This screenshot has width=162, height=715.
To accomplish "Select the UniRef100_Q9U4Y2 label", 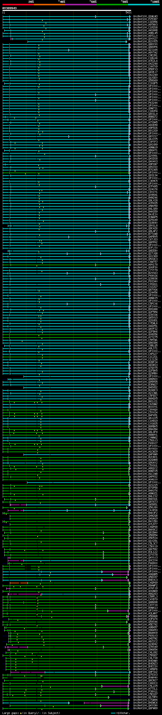I will pos(145,463).
